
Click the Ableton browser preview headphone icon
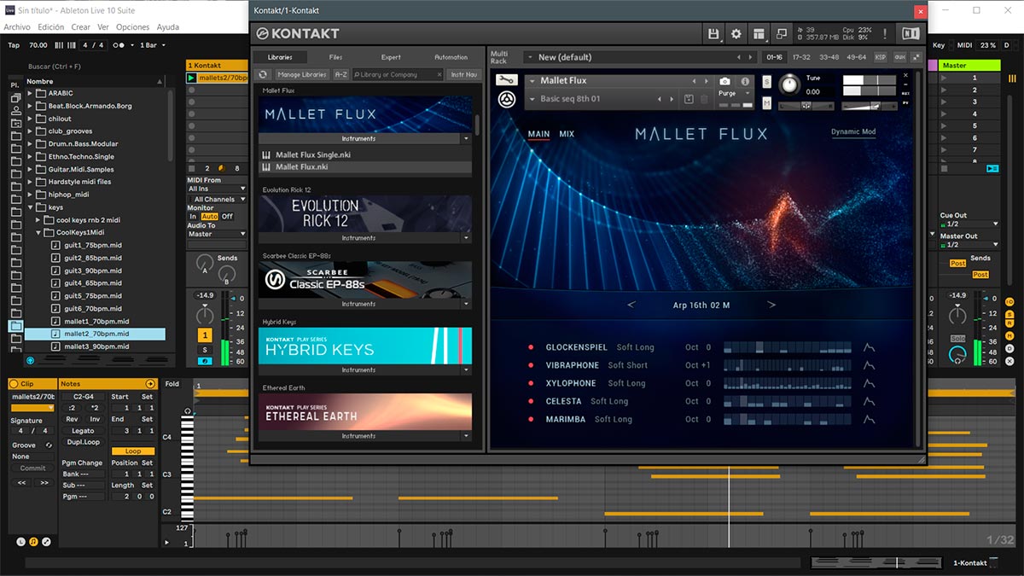(30, 360)
